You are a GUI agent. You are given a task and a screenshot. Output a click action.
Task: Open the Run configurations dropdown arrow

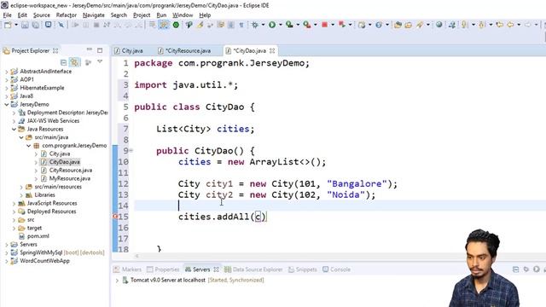(x=280, y=25)
